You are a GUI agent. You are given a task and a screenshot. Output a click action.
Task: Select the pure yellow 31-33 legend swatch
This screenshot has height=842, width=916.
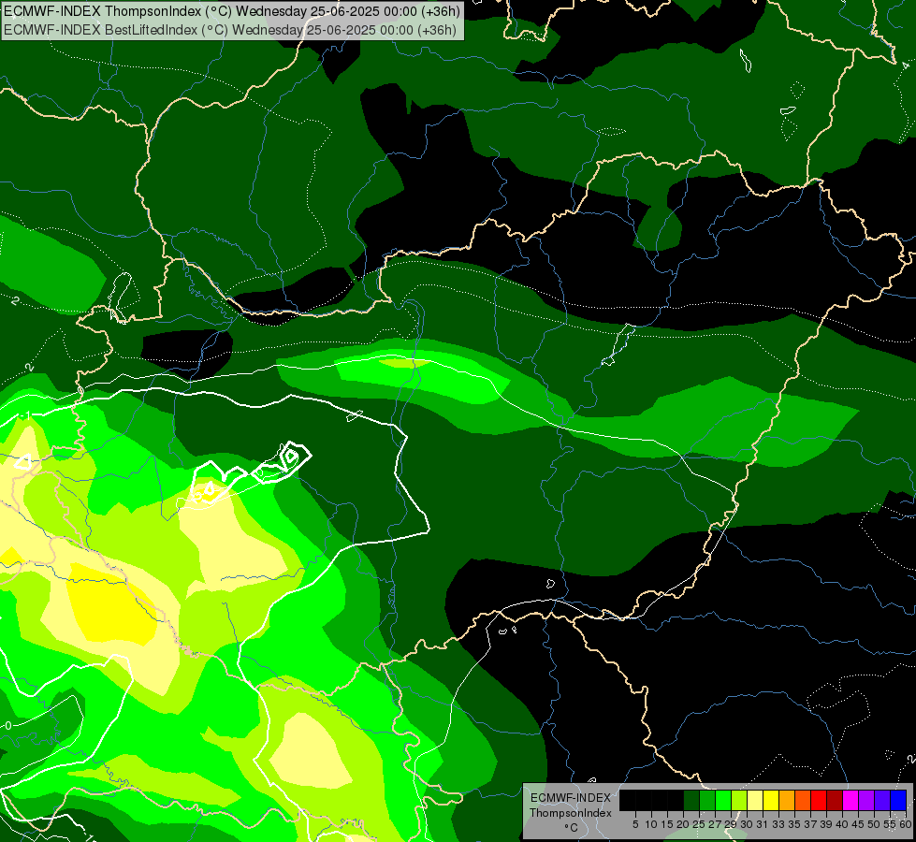(771, 800)
